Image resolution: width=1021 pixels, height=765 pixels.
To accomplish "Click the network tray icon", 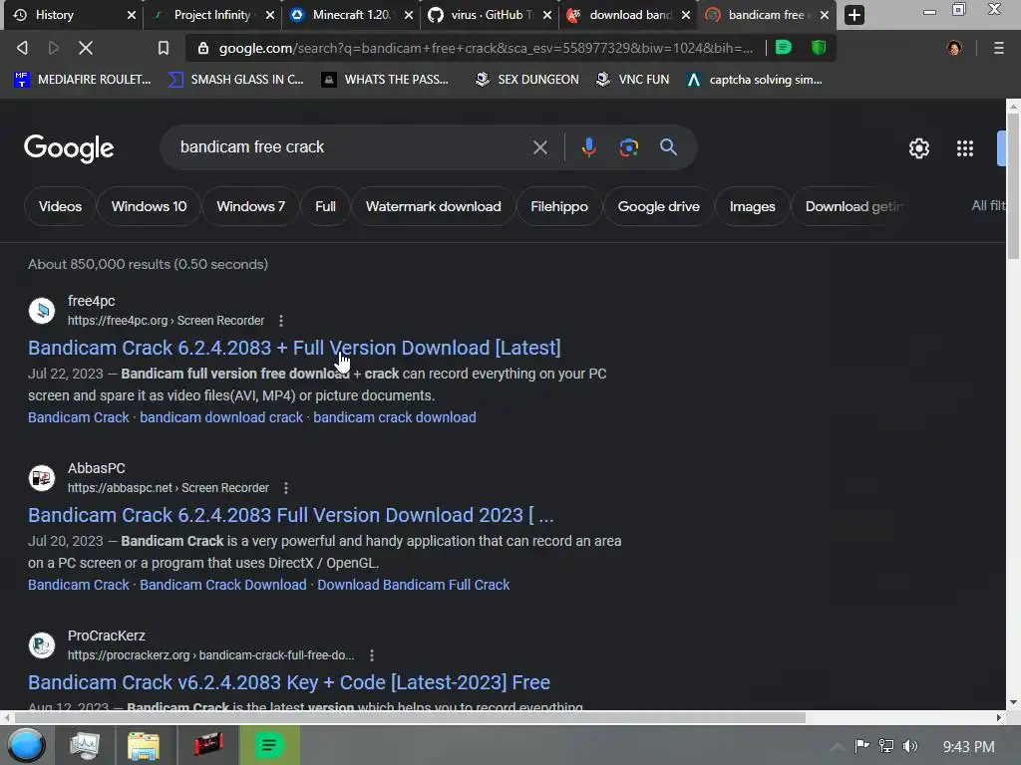I will pyautogui.click(x=886, y=746).
